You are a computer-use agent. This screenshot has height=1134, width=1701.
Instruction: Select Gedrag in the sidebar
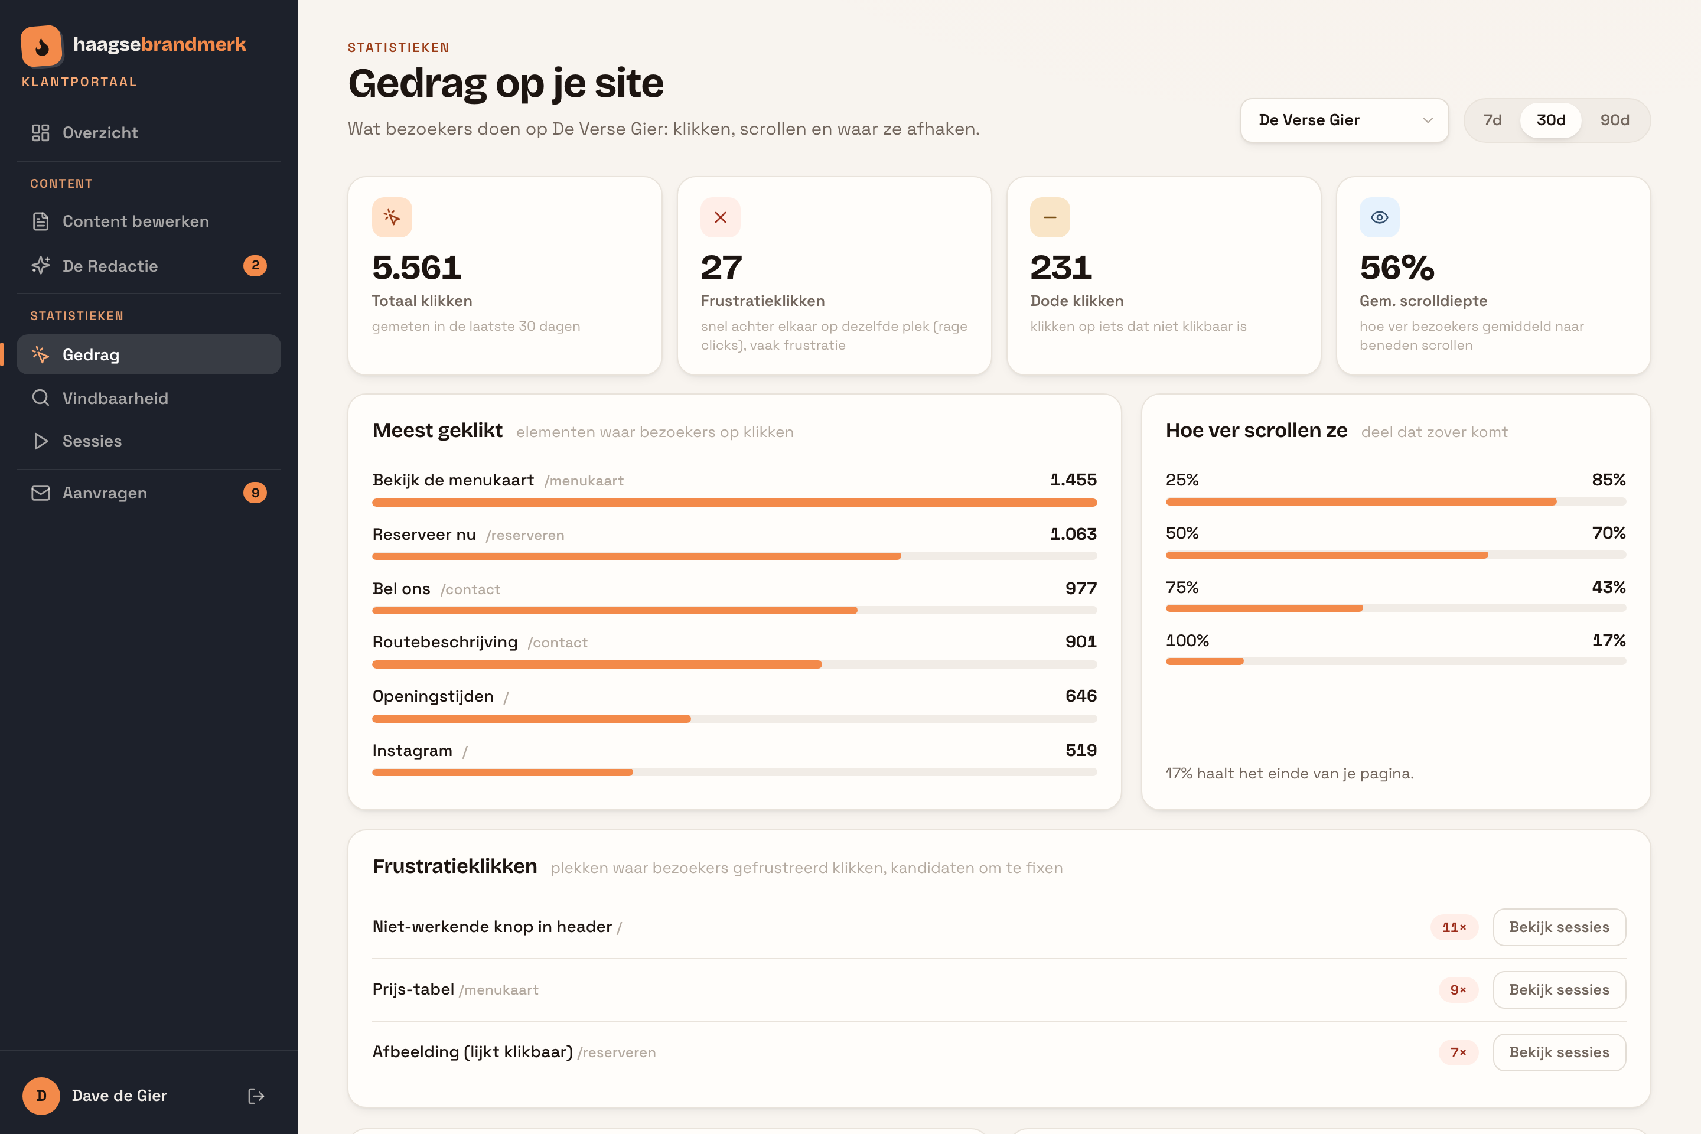tap(148, 354)
